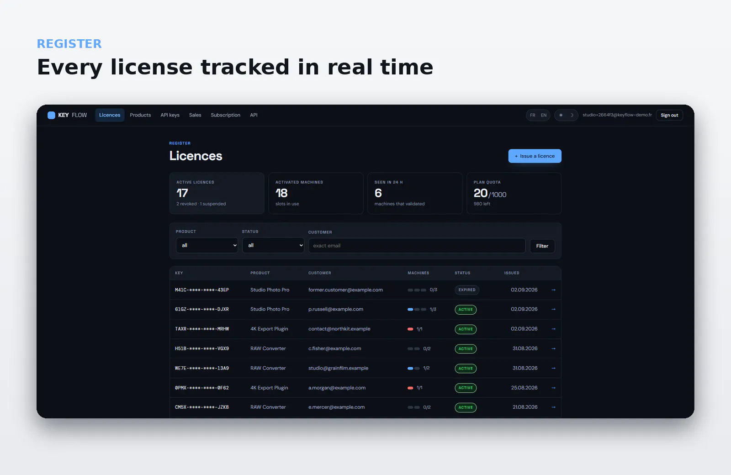The image size is (731, 475).
Task: Click customer contact@northkit.example
Action: pyautogui.click(x=339, y=329)
